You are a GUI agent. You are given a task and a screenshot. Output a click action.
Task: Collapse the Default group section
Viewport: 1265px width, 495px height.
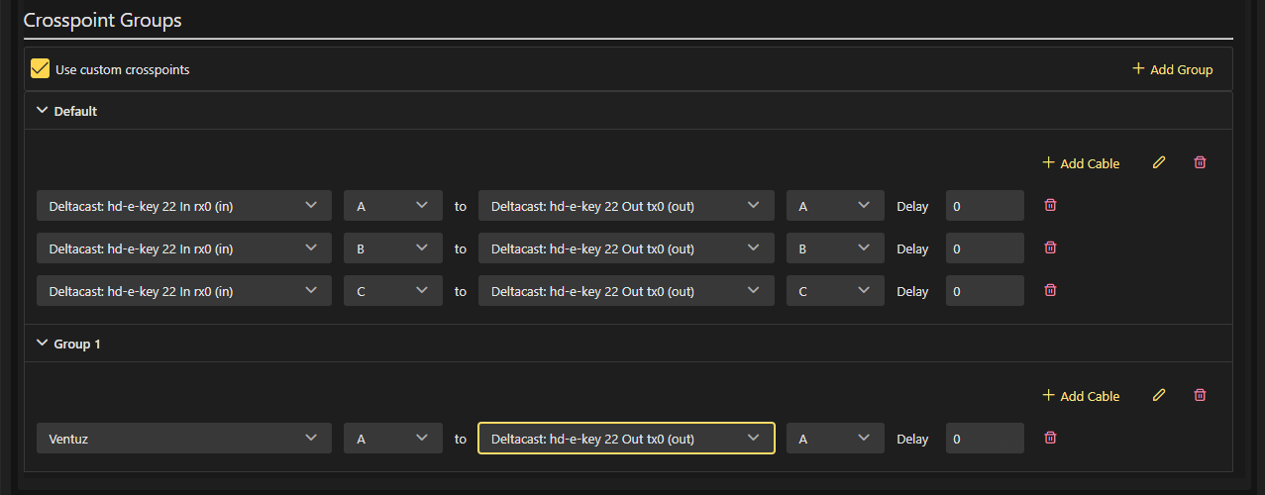point(42,111)
